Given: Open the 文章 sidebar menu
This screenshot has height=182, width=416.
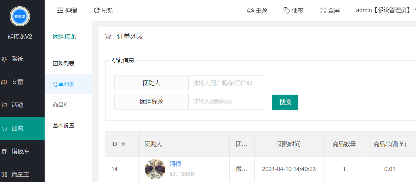Looking at the screenshot, I should pos(22,82).
